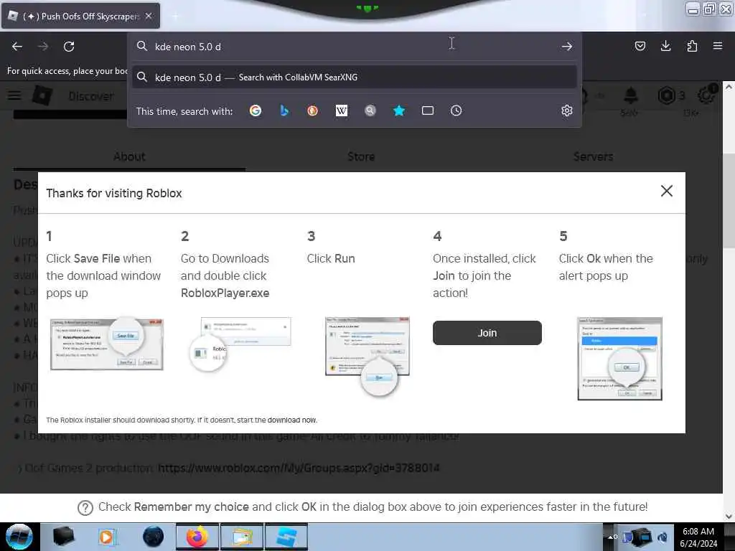Click the Save File step 1 thumbnail
This screenshot has height=551, width=735.
click(x=107, y=344)
